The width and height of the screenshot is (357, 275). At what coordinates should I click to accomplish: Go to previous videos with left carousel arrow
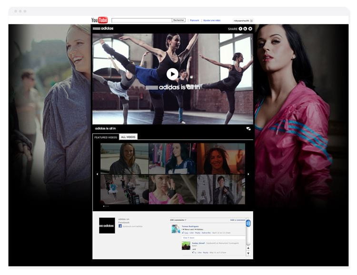97,174
